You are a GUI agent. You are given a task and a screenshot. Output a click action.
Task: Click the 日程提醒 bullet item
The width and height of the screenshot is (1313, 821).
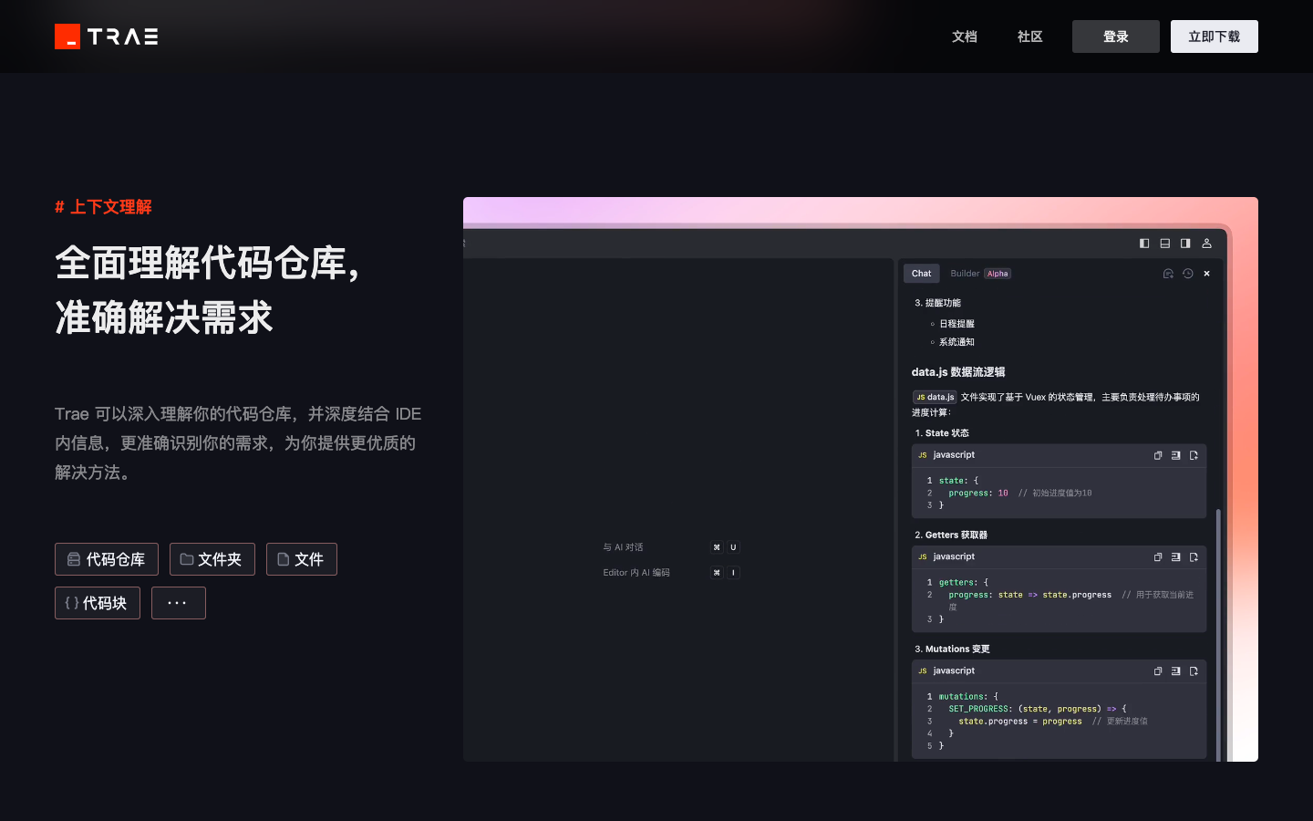coord(956,324)
